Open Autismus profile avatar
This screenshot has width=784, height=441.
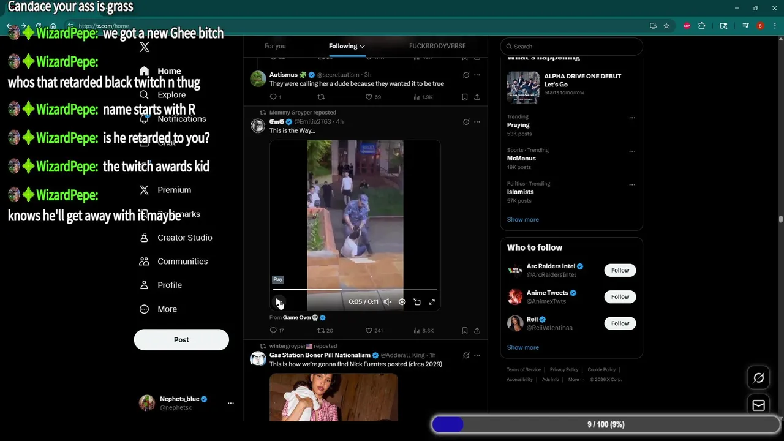coord(258,78)
